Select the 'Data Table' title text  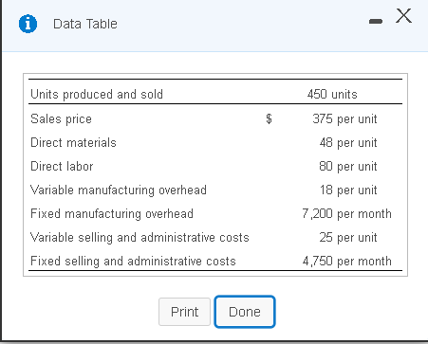click(85, 24)
